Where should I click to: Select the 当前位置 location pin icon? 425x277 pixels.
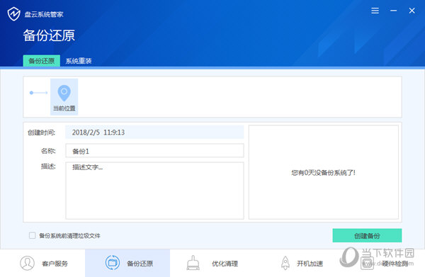tap(64, 93)
